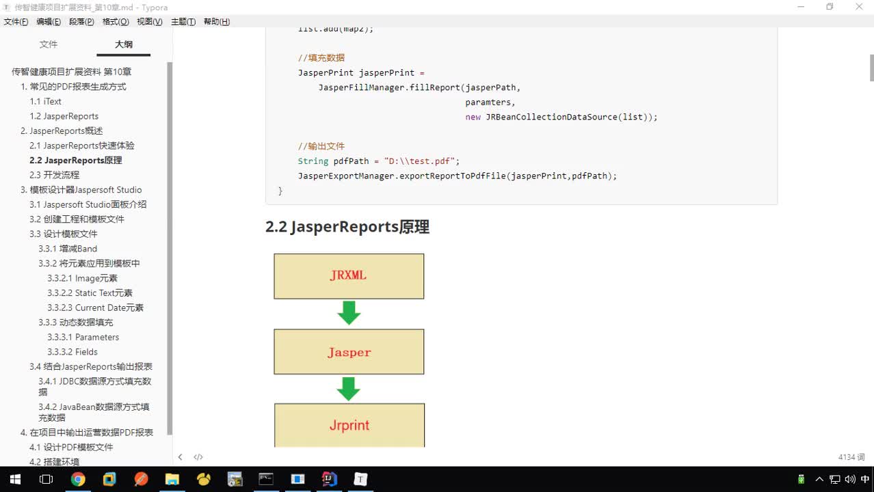The height and width of the screenshot is (492, 874).
Task: Open 主题(T) menu
Action: coord(183,22)
